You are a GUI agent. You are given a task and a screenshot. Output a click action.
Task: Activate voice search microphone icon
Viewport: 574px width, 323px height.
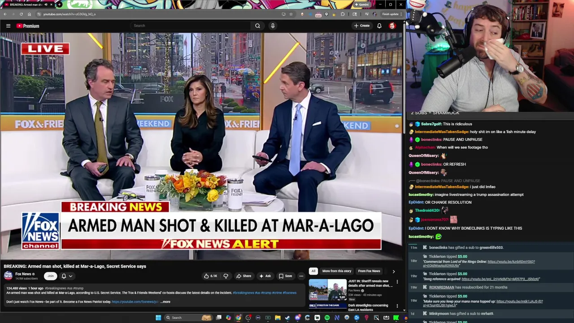click(273, 26)
